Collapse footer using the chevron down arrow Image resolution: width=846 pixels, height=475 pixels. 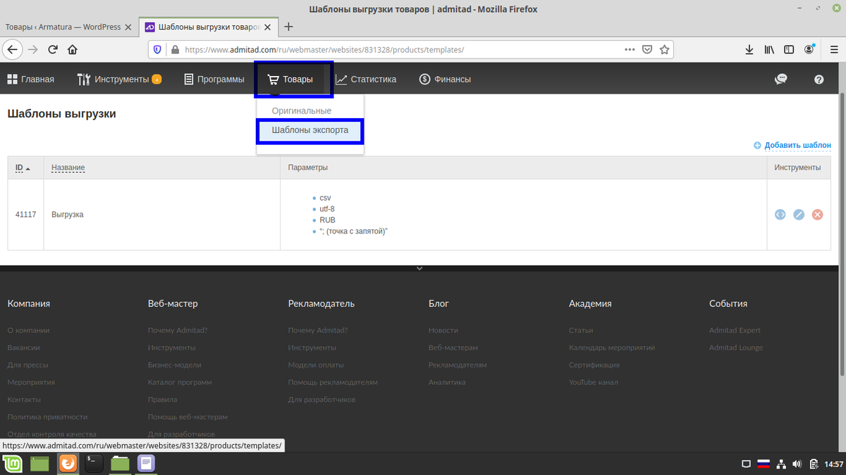click(x=419, y=268)
